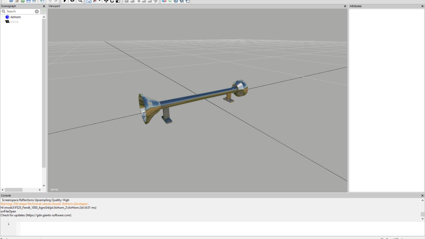The width and height of the screenshot is (425, 239).
Task: Click the eye icon in the toolbar
Action: (x=72, y=1)
